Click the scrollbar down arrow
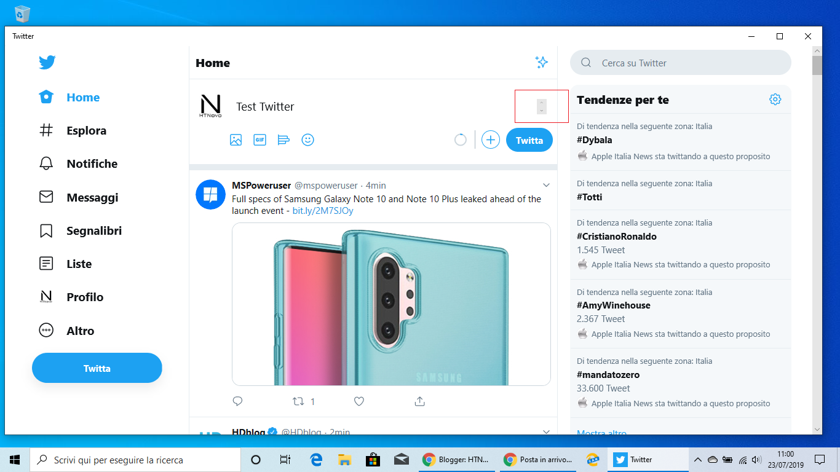Image resolution: width=840 pixels, height=472 pixels. pyautogui.click(x=817, y=430)
